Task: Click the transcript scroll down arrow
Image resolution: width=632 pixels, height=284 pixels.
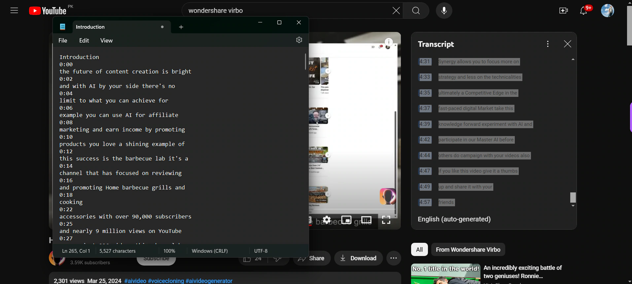Action: click(573, 206)
